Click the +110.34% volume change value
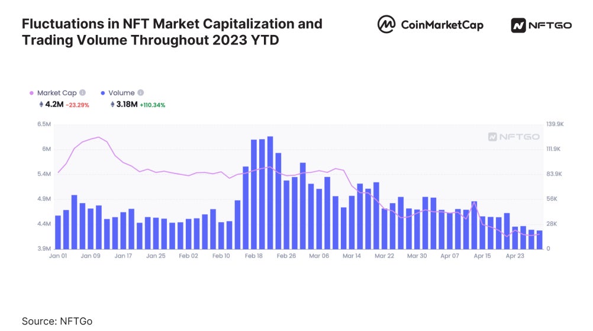Viewport: 593px width, 331px height. [152, 105]
